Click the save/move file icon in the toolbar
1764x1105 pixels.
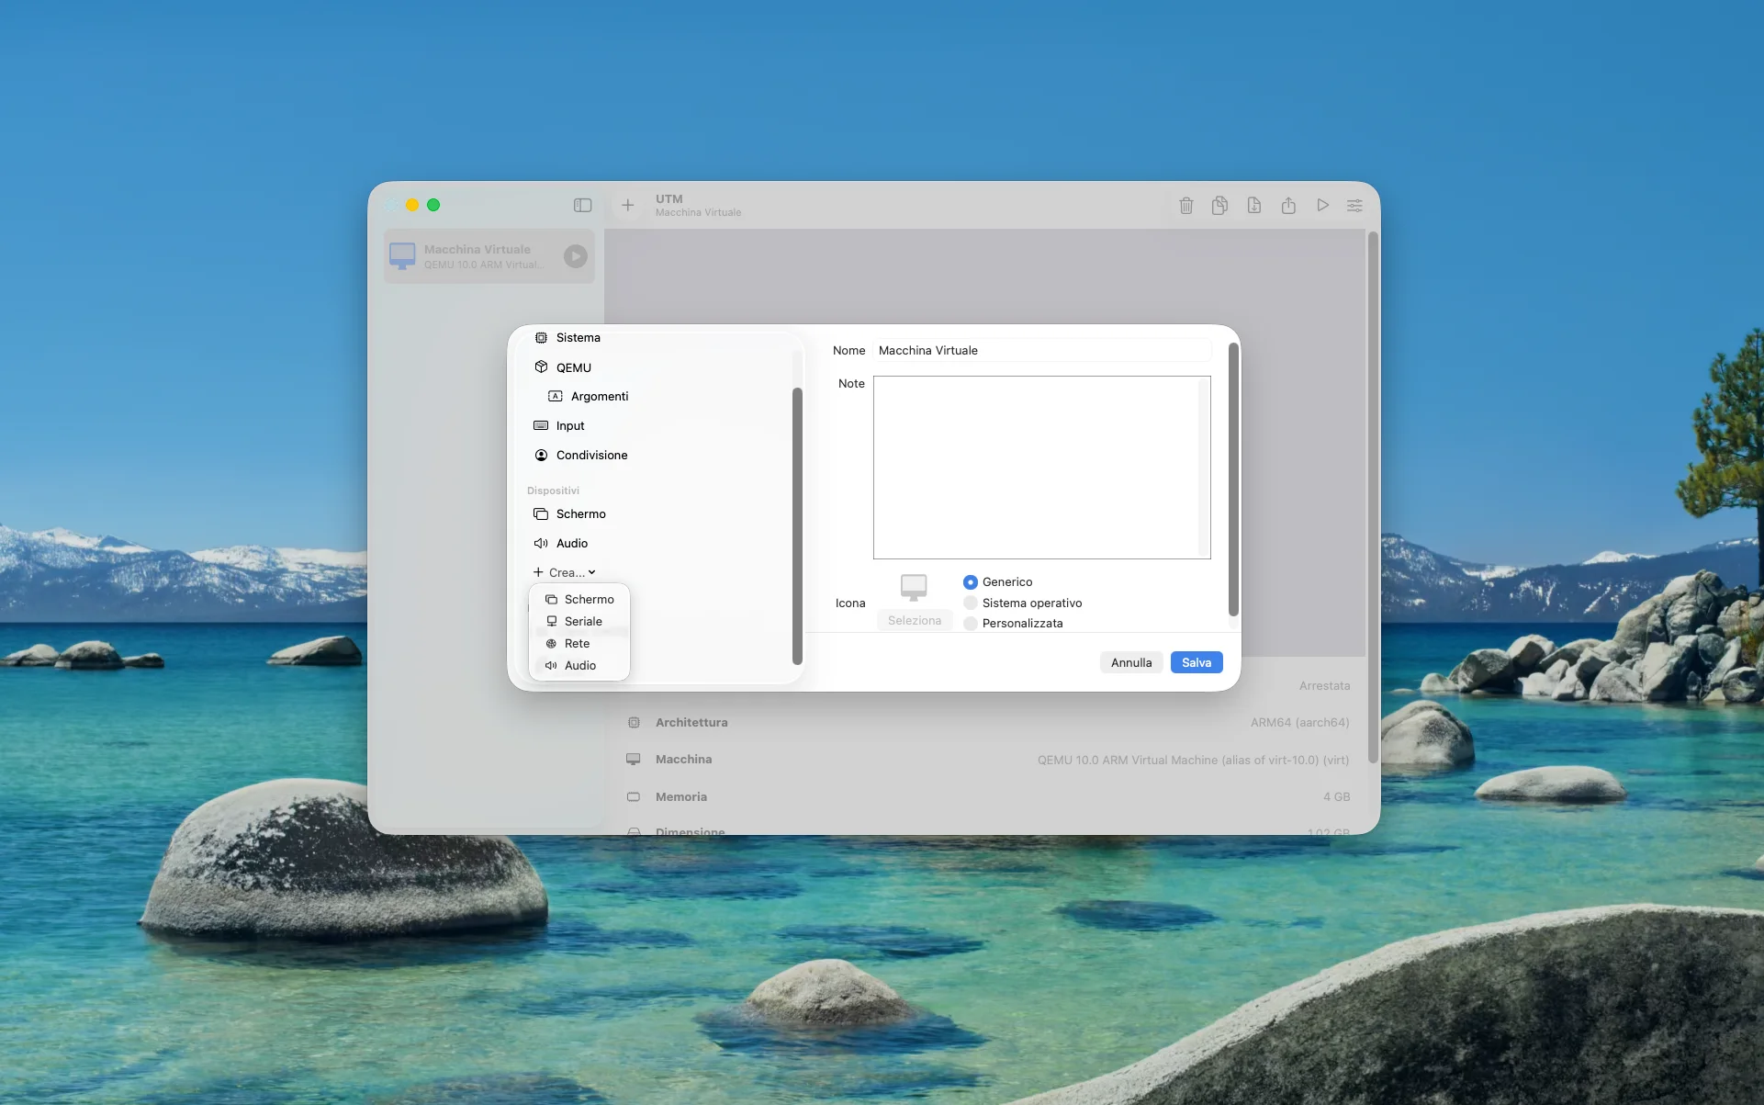tap(1254, 205)
